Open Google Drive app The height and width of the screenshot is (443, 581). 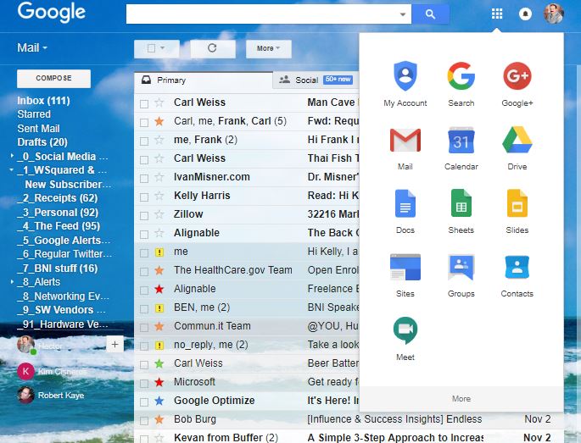(517, 147)
